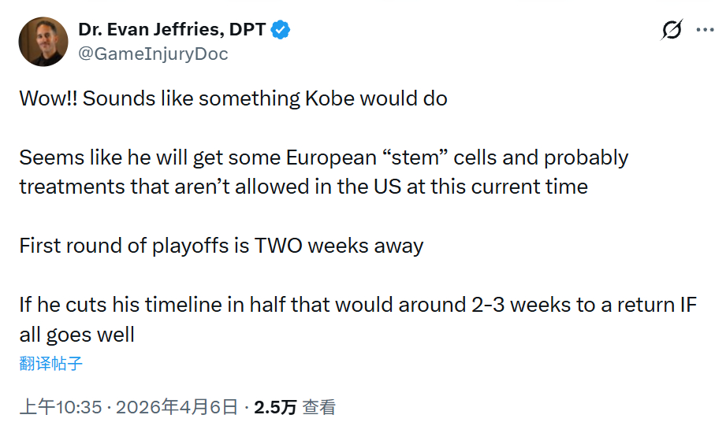Click the line beginning "Seems like he will"
Image resolution: width=726 pixels, height=437 pixels.
[x=323, y=157]
